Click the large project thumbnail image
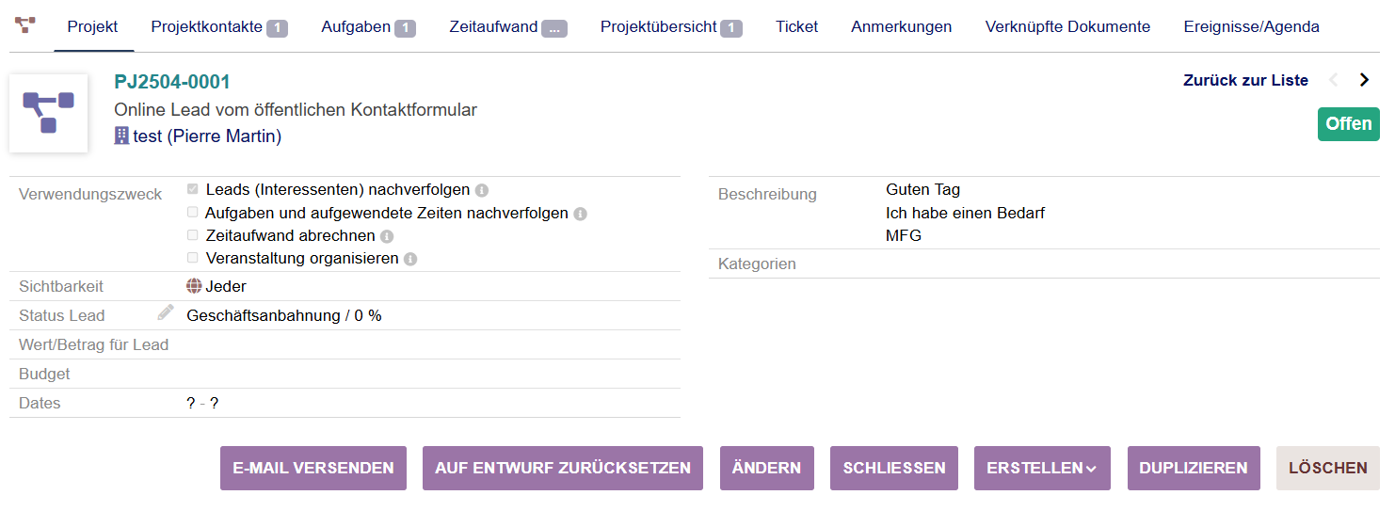Viewport: 1395px width, 511px height. (x=48, y=113)
